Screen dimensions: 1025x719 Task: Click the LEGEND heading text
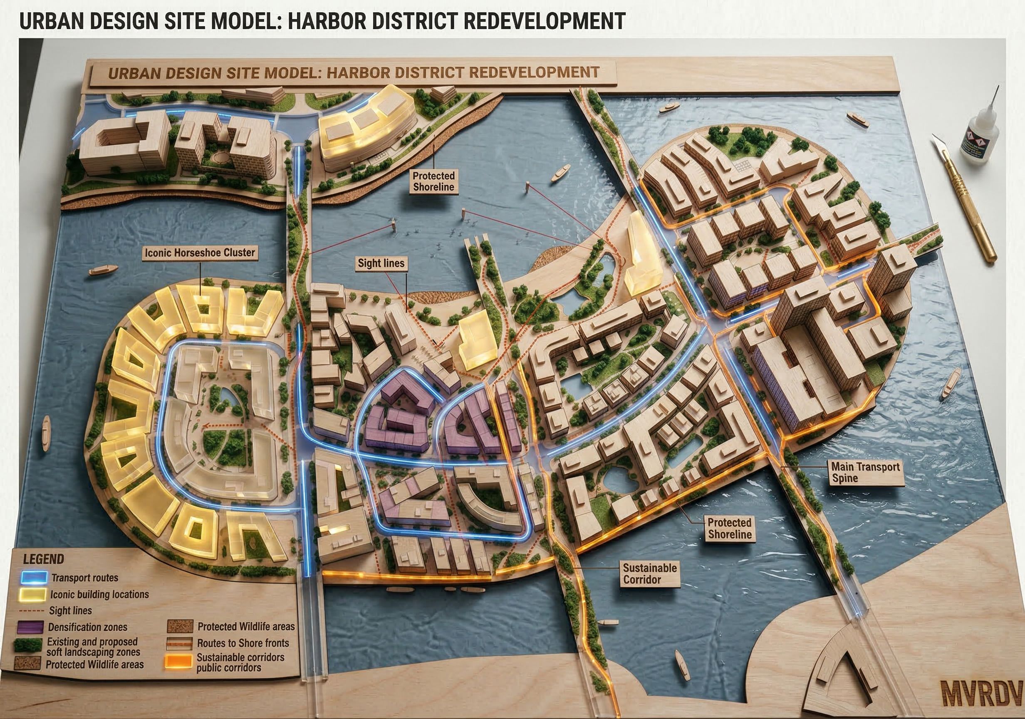coord(43,559)
